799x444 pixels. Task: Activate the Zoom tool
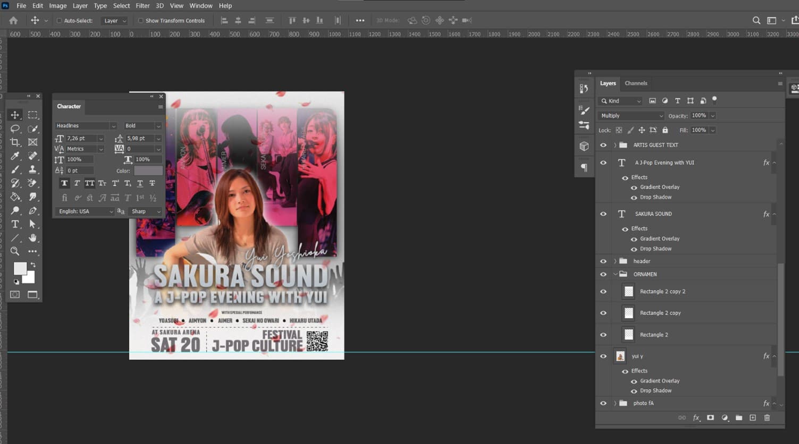point(15,251)
